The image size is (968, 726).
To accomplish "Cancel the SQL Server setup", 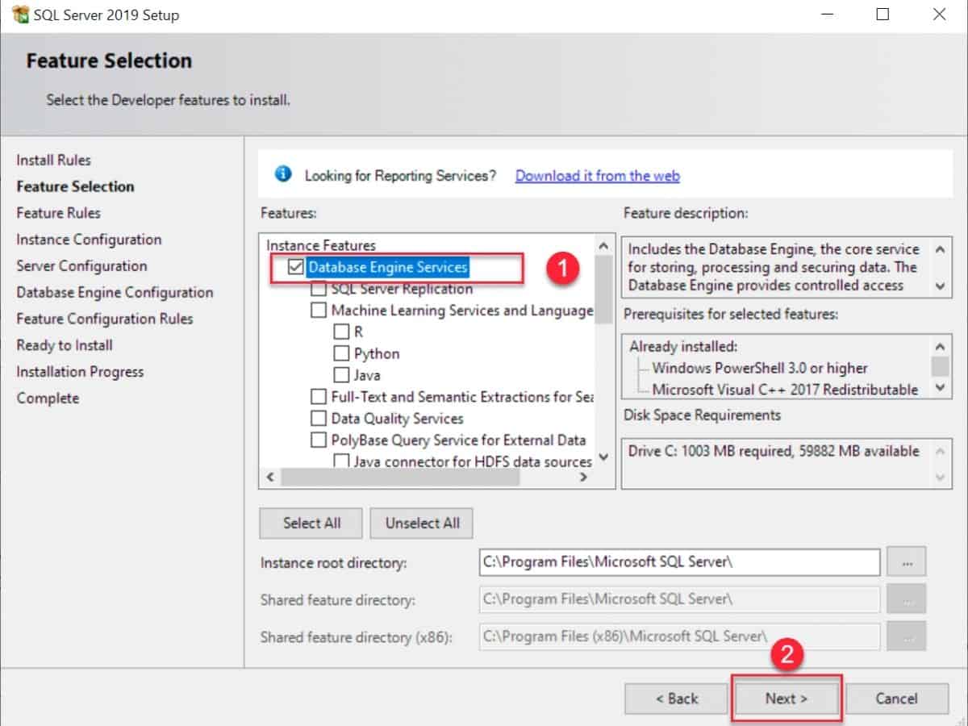I will point(897,699).
